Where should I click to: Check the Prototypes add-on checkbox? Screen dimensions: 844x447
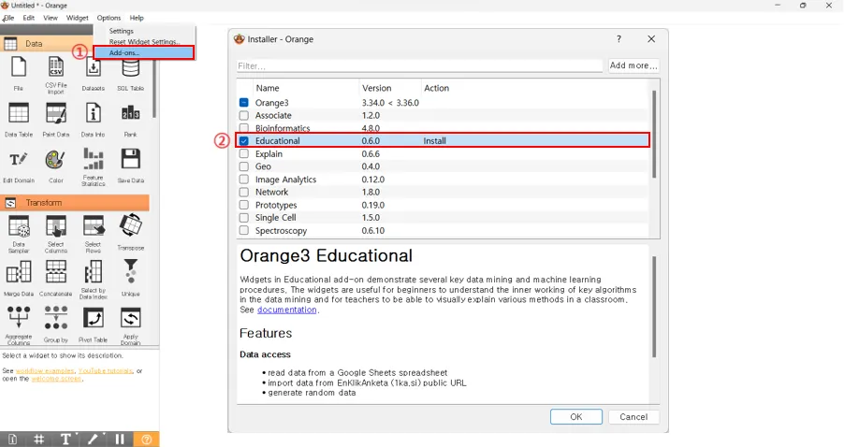244,205
